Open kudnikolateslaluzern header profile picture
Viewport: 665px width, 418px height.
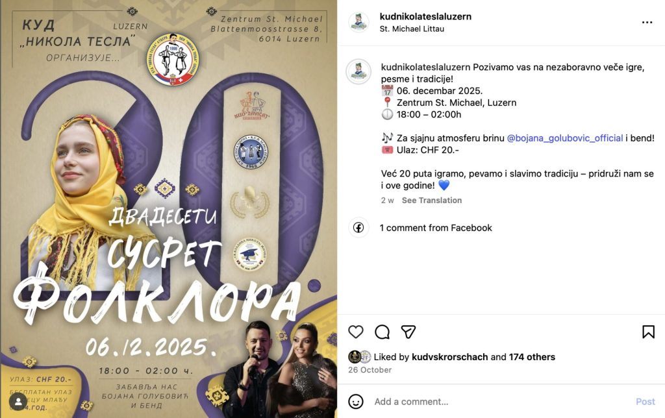click(x=358, y=23)
